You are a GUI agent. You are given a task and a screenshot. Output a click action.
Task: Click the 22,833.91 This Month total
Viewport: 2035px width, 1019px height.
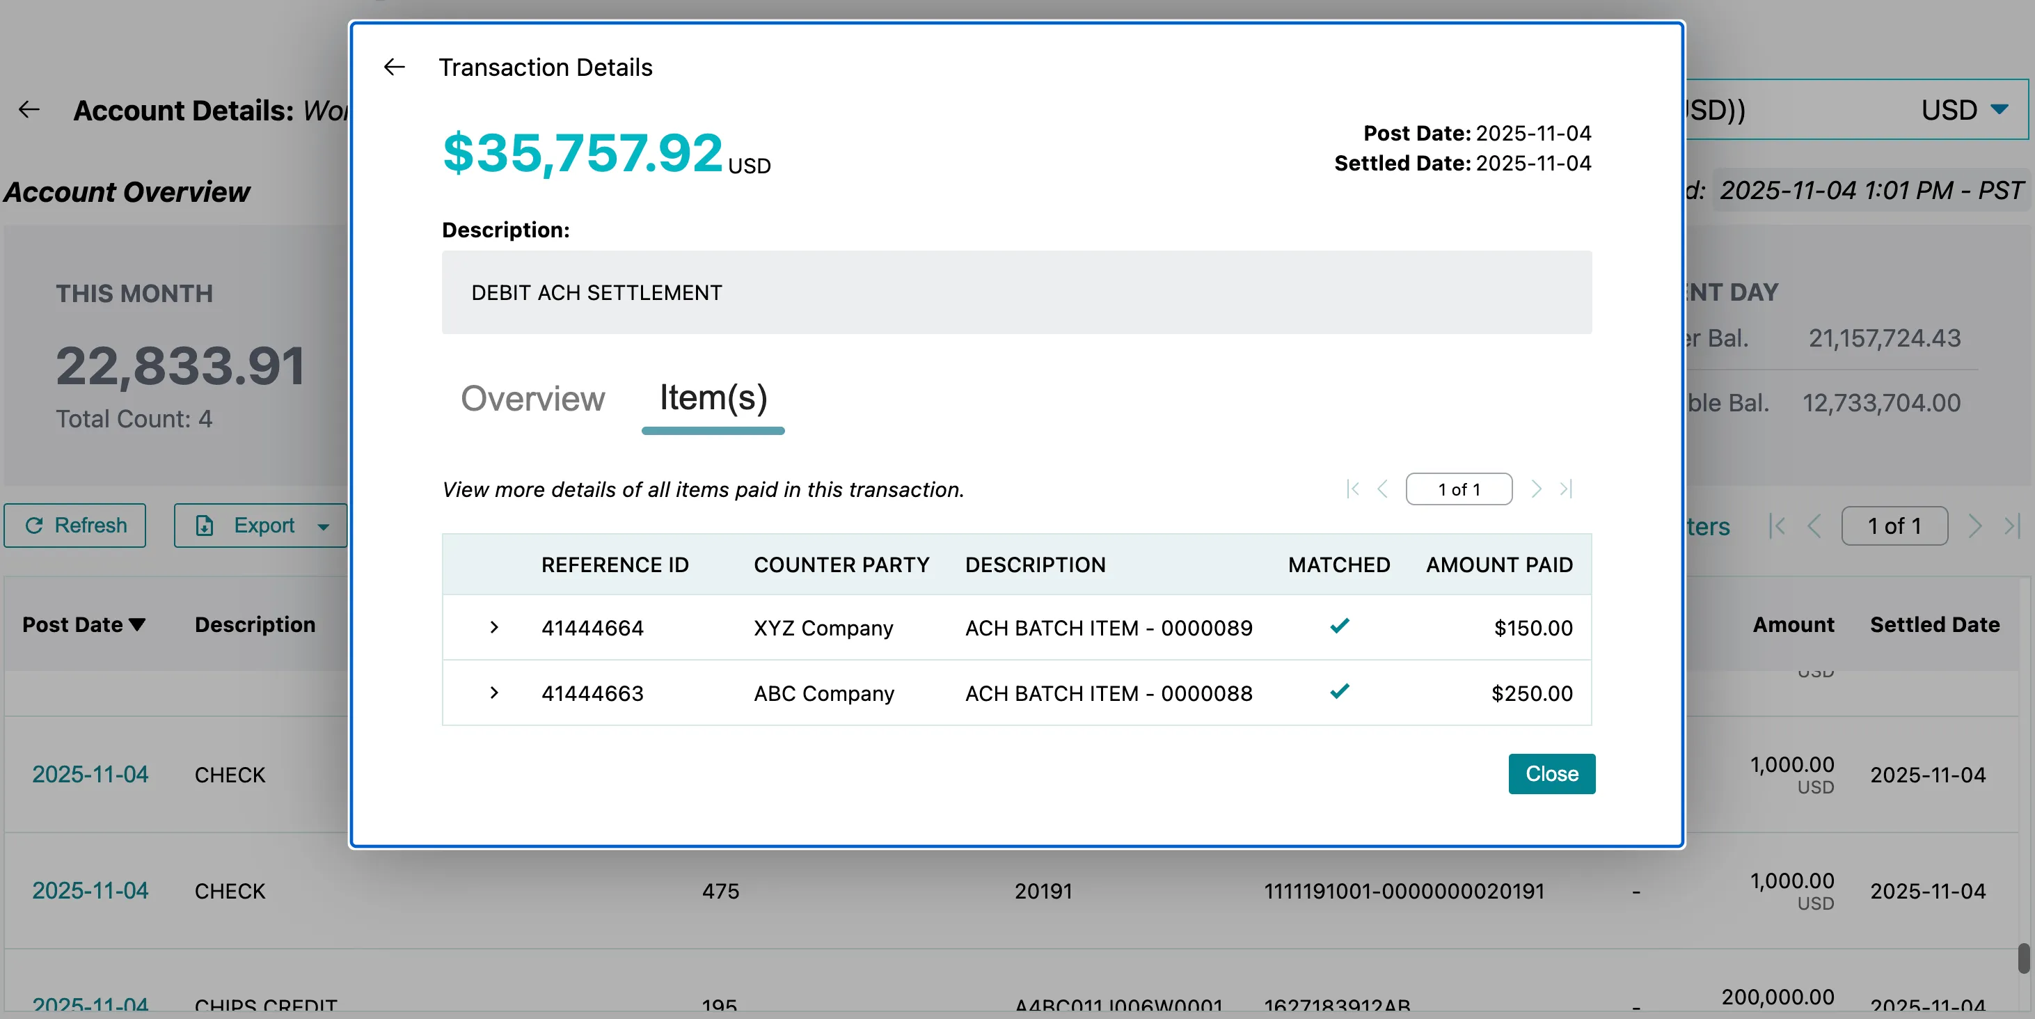point(180,365)
